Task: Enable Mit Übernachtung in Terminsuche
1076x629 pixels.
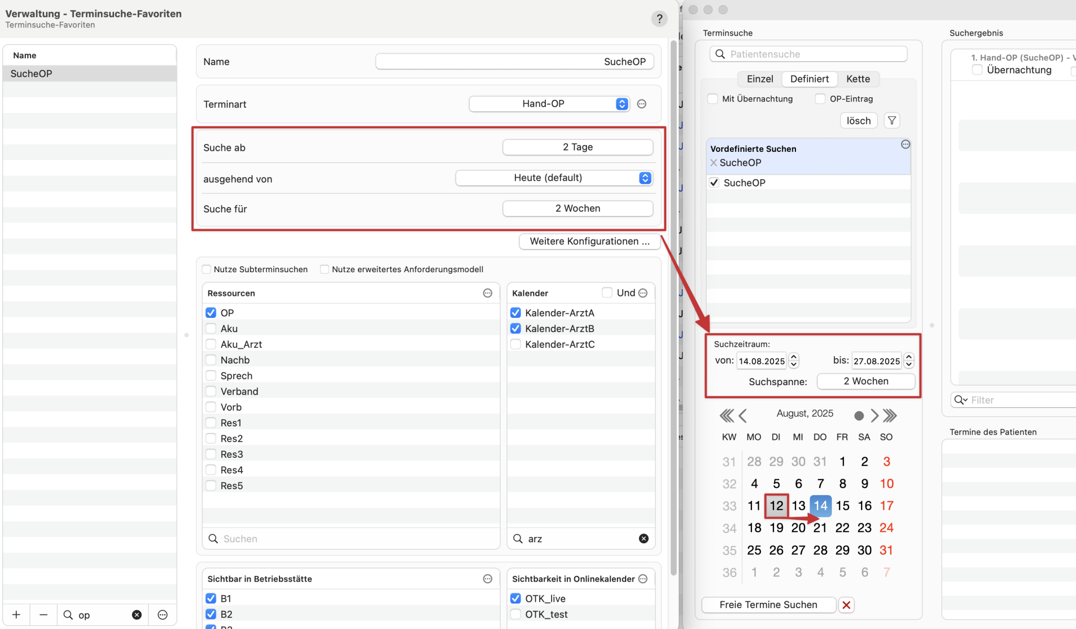Action: point(713,99)
